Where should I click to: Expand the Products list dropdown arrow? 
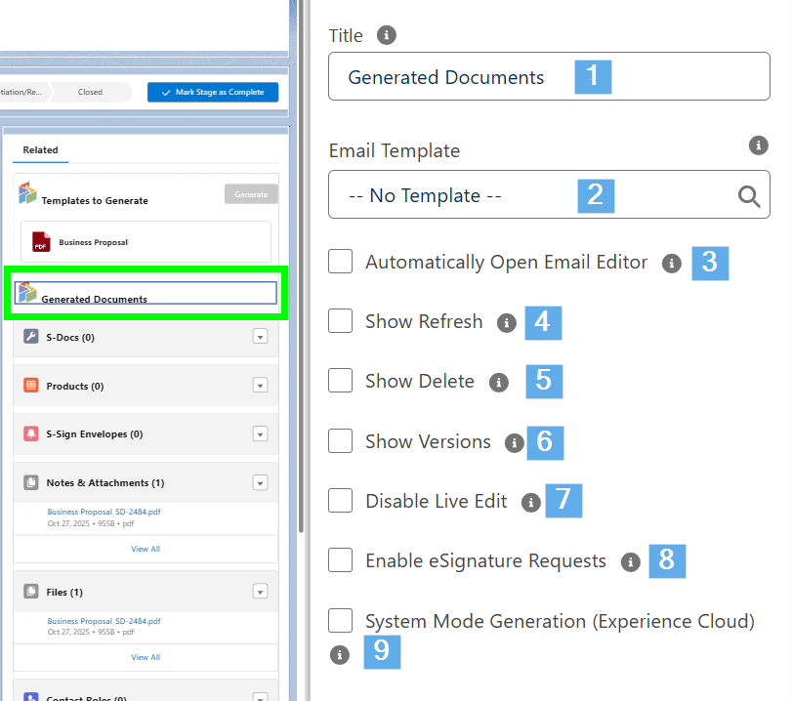point(260,386)
